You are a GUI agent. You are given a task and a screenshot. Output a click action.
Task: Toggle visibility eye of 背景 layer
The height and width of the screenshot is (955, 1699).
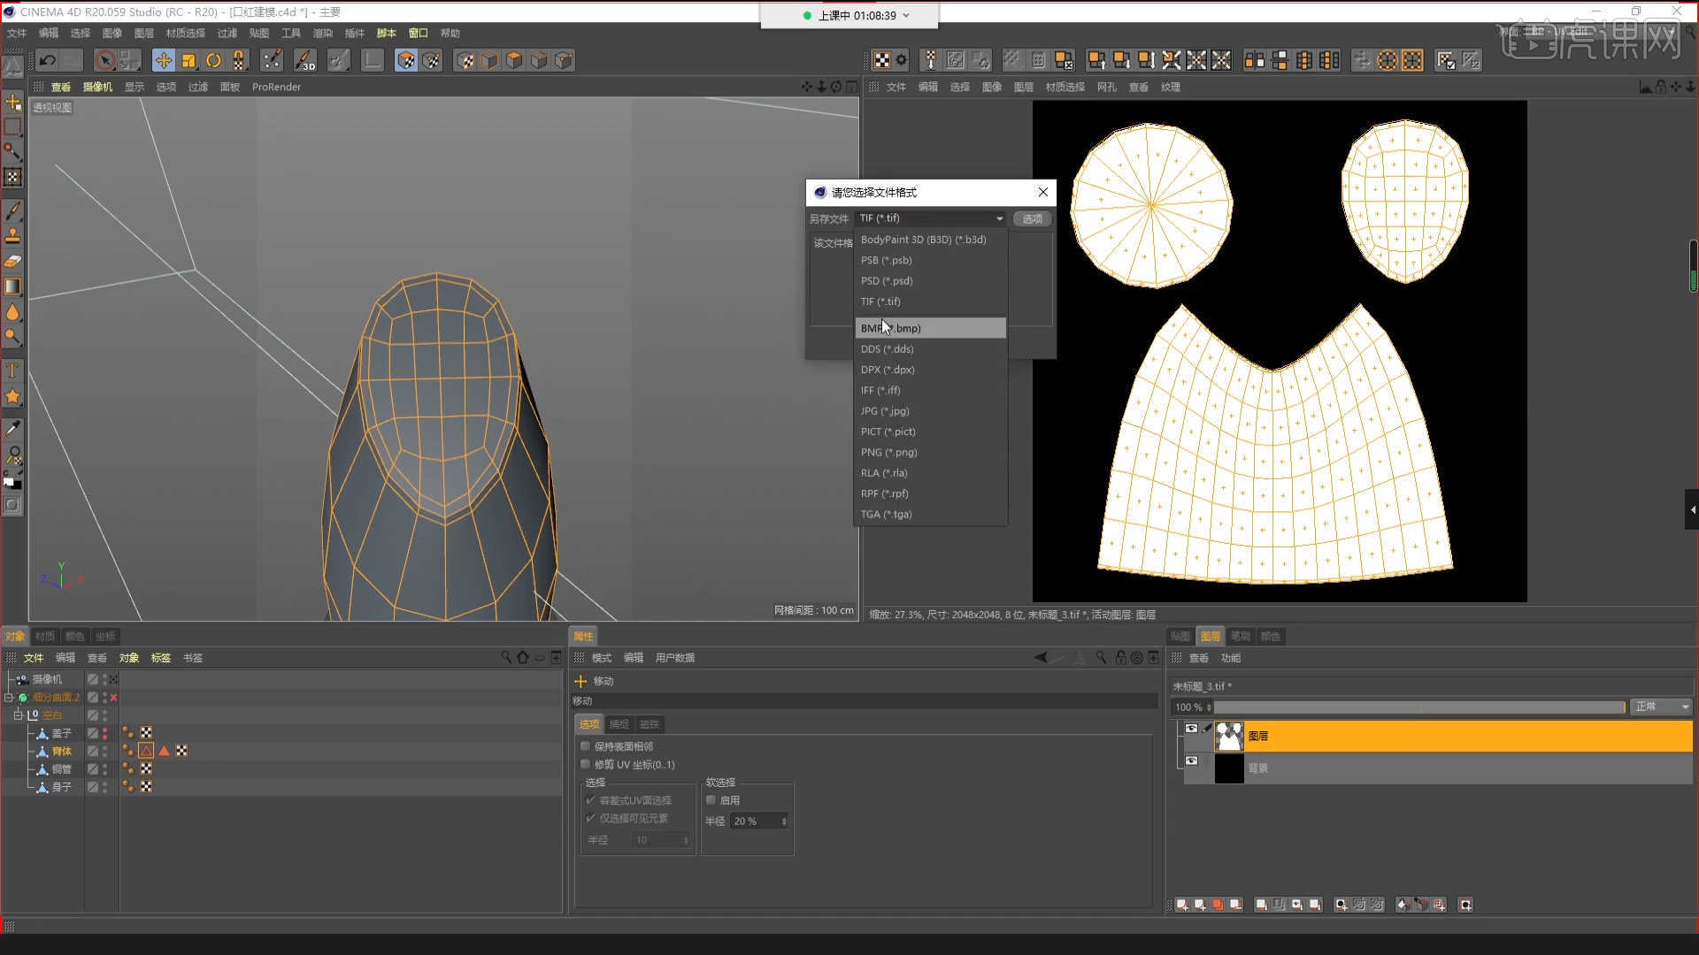(1191, 760)
